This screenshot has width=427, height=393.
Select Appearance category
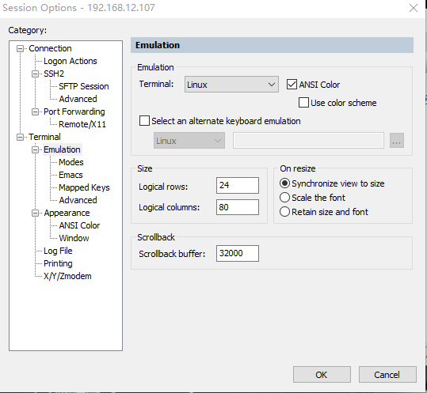67,213
